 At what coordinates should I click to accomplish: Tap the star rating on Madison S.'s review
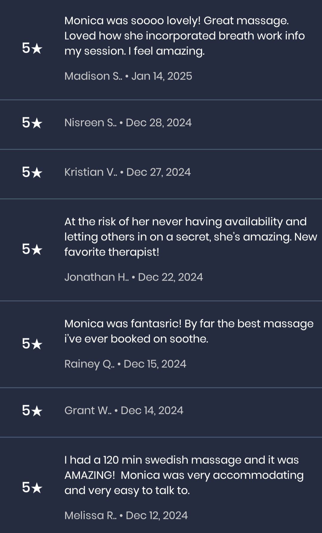tap(32, 48)
